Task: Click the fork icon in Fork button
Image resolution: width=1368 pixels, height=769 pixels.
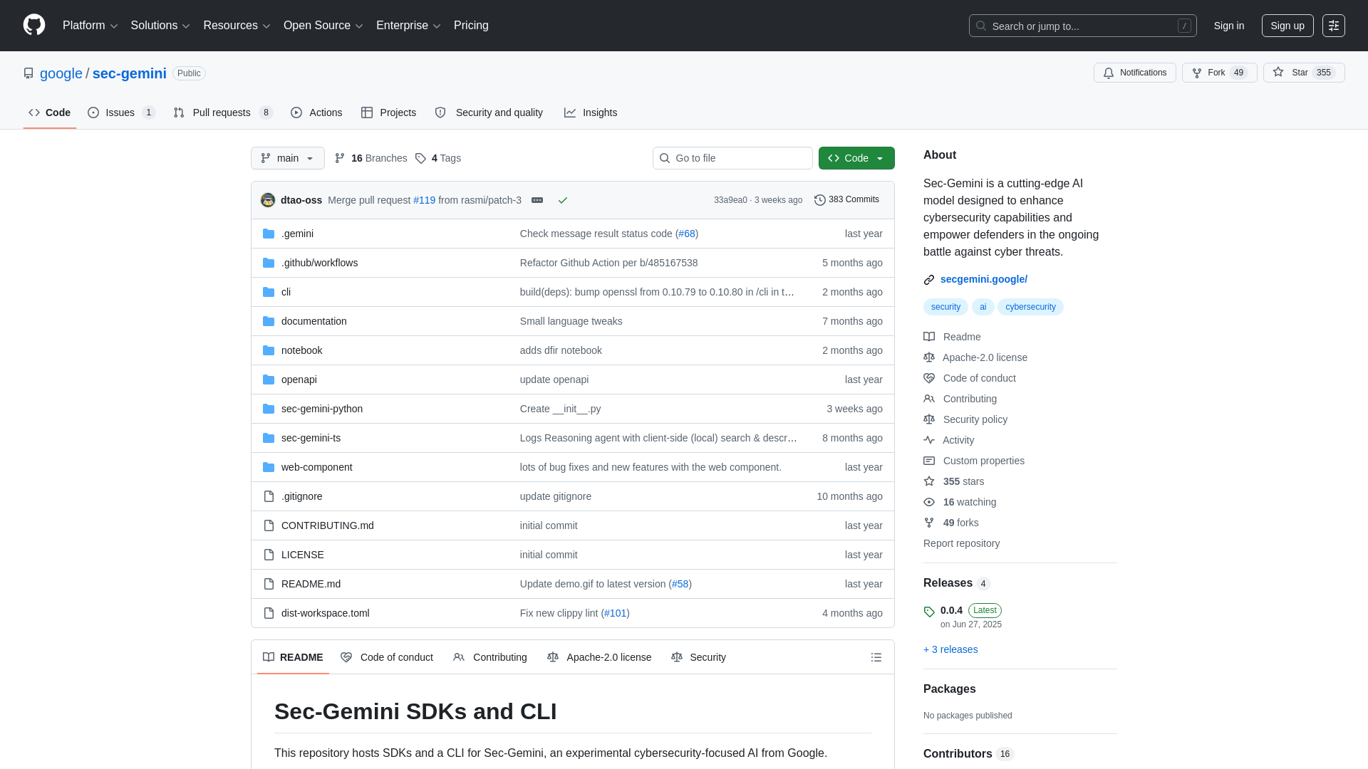Action: [1197, 73]
